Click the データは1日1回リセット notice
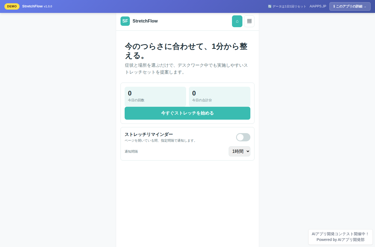The height and width of the screenshot is (247, 375). pyautogui.click(x=287, y=6)
